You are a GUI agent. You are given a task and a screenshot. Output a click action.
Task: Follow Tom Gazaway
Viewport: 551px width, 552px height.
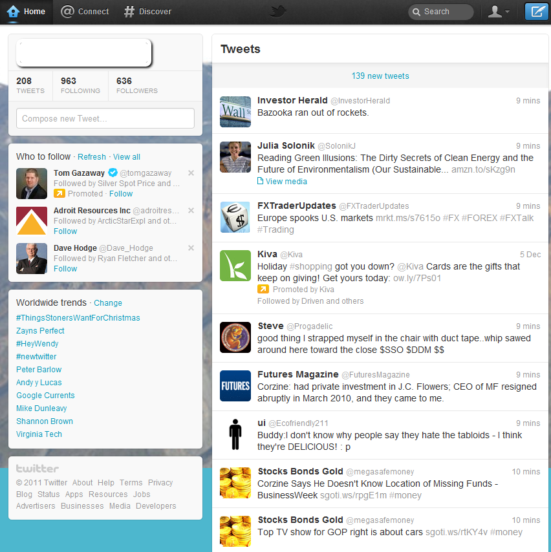click(x=121, y=194)
